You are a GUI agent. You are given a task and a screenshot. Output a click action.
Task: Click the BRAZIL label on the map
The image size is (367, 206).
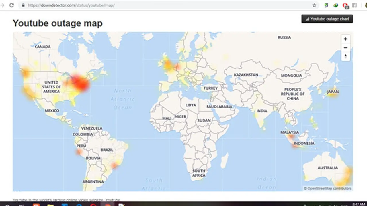point(107,150)
